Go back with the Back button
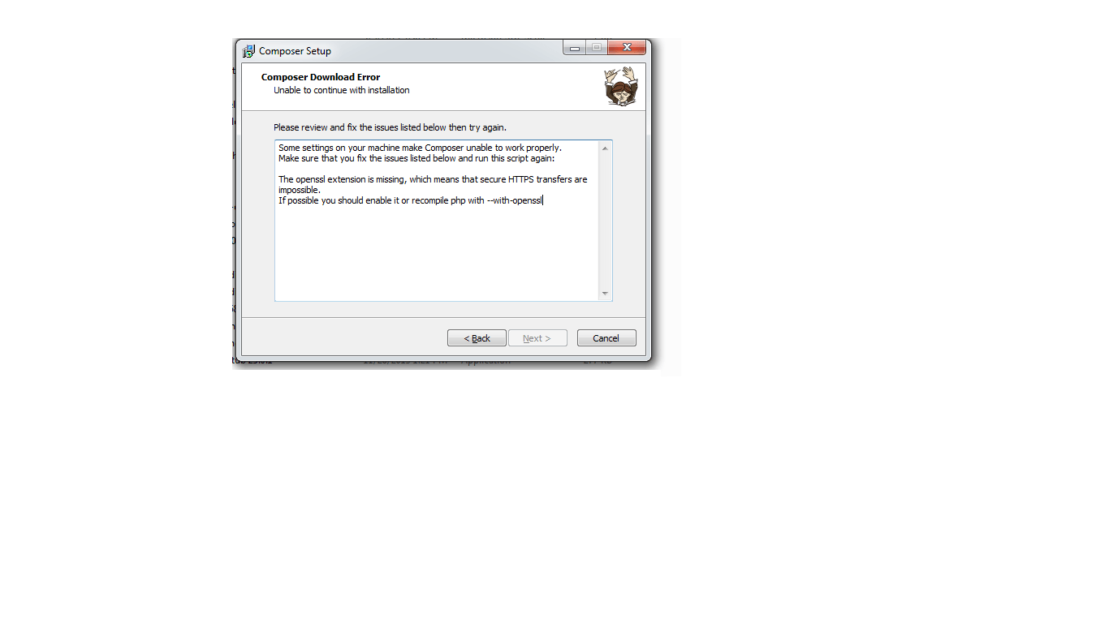Viewport: 1109px width, 623px height. click(477, 338)
